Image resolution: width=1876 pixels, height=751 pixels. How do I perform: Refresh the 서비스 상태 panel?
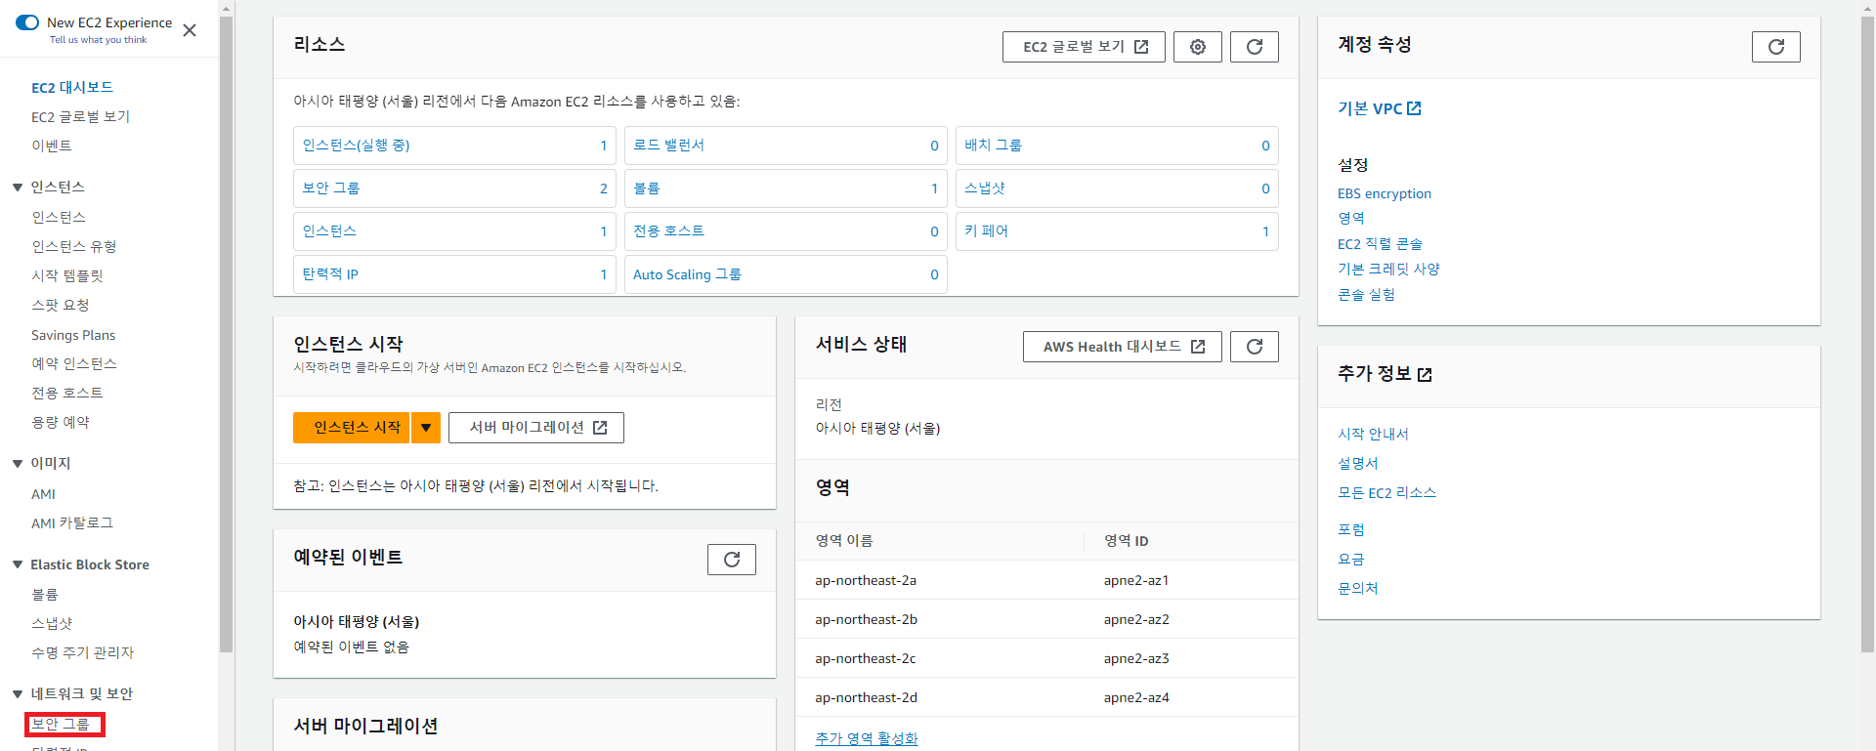coord(1255,347)
